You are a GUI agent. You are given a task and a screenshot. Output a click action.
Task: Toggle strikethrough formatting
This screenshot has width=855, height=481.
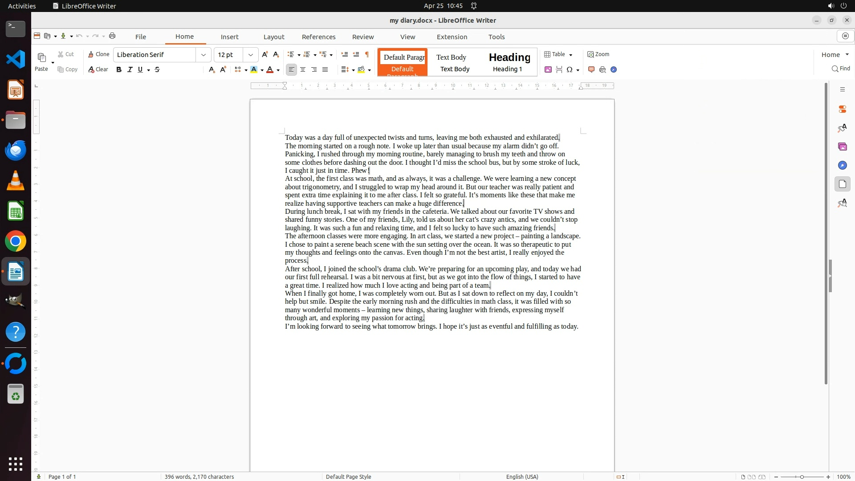[157, 69]
